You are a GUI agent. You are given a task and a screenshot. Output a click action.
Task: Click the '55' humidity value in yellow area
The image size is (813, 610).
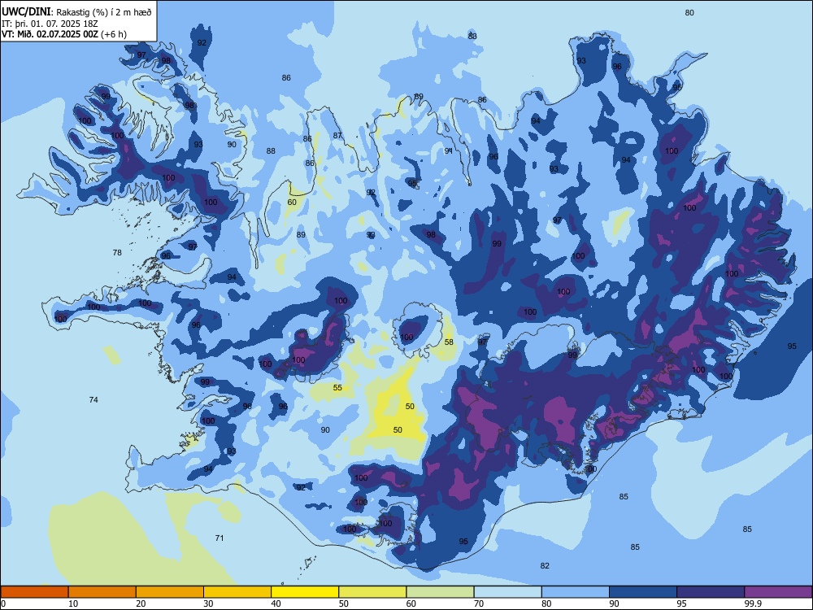(x=337, y=387)
